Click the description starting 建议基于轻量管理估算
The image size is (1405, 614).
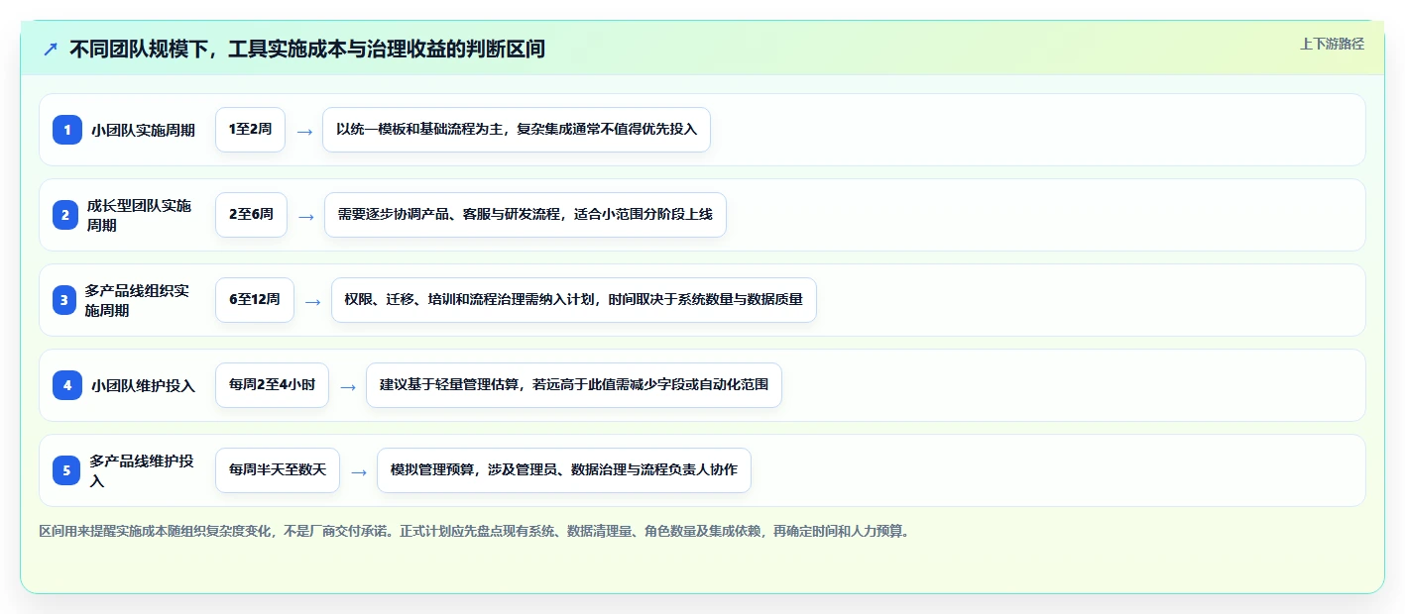574,385
